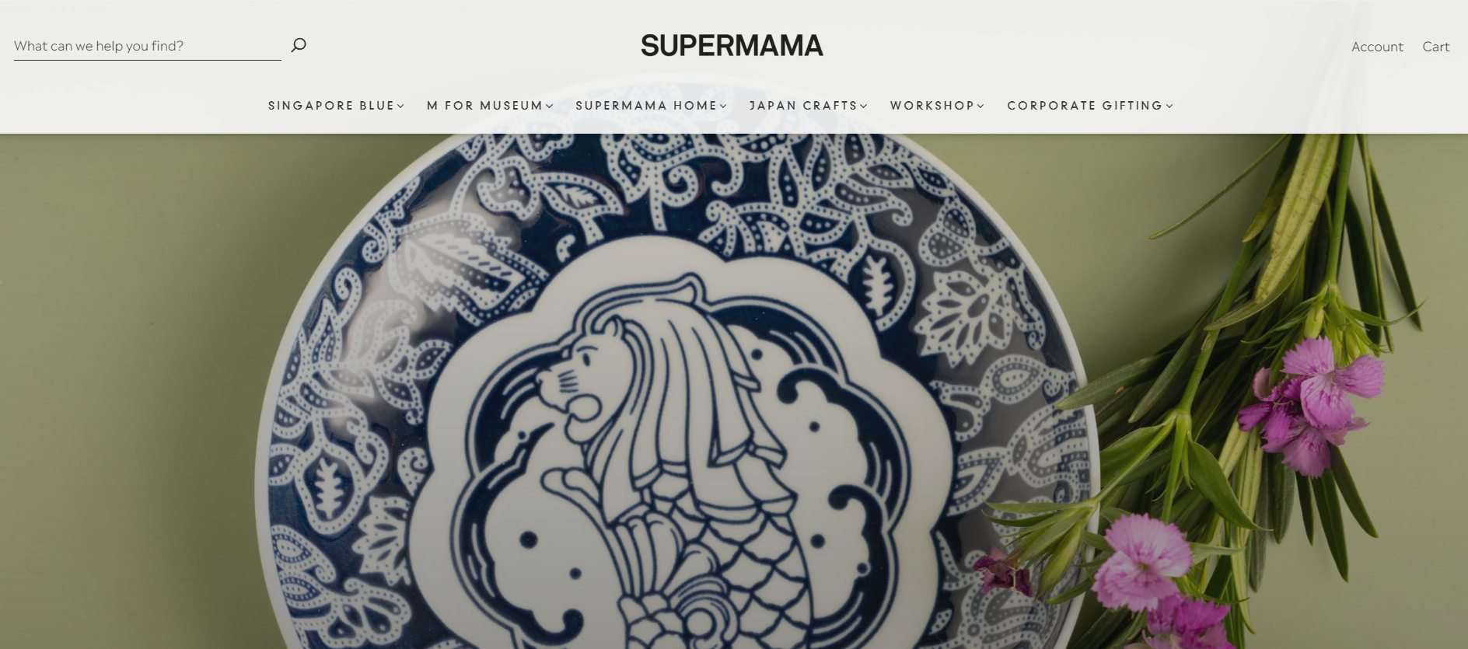Click the SUPERMAMA logo
The width and height of the screenshot is (1468, 649).
(732, 46)
